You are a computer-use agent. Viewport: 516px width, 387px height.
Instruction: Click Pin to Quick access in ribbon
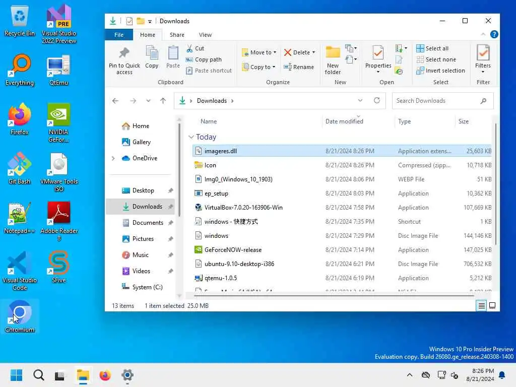coord(124,61)
